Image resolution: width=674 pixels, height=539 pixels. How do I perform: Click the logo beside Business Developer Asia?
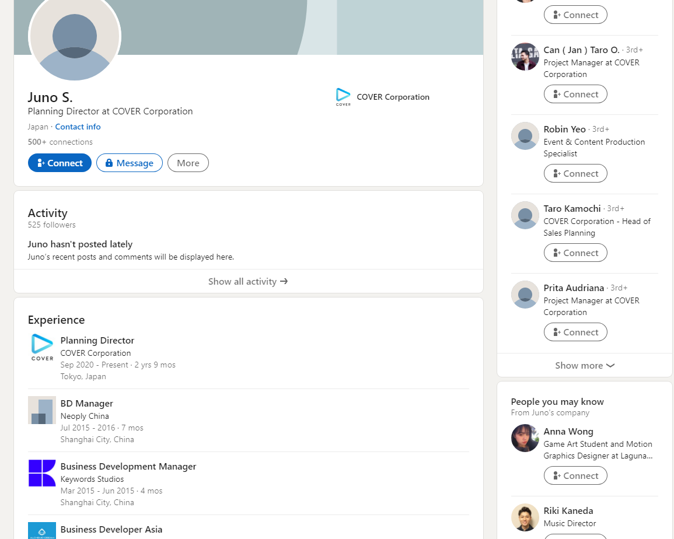(x=42, y=531)
